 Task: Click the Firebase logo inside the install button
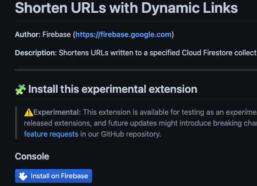pyautogui.click(x=23, y=176)
